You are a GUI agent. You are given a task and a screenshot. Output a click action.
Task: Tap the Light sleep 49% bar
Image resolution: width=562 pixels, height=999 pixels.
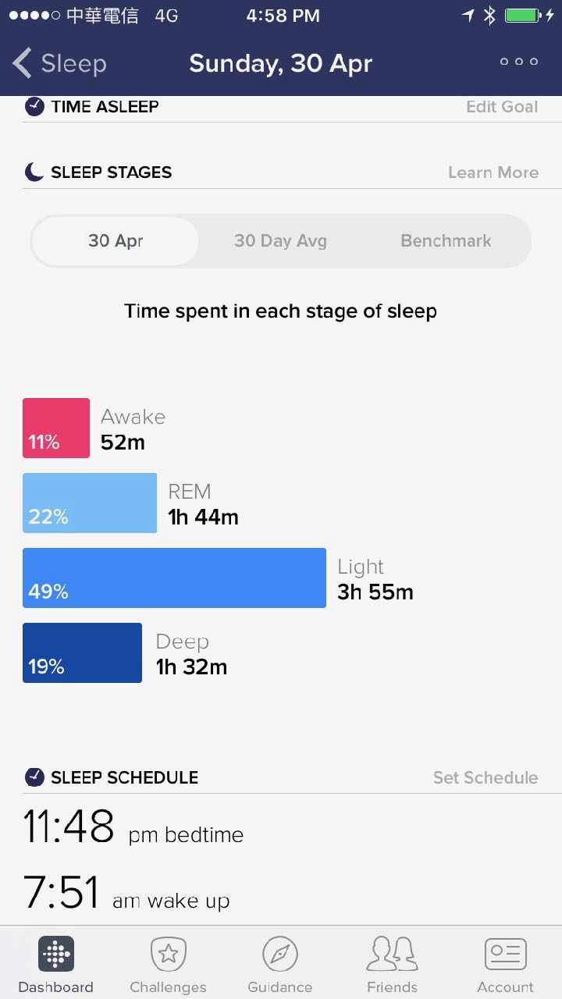174,578
